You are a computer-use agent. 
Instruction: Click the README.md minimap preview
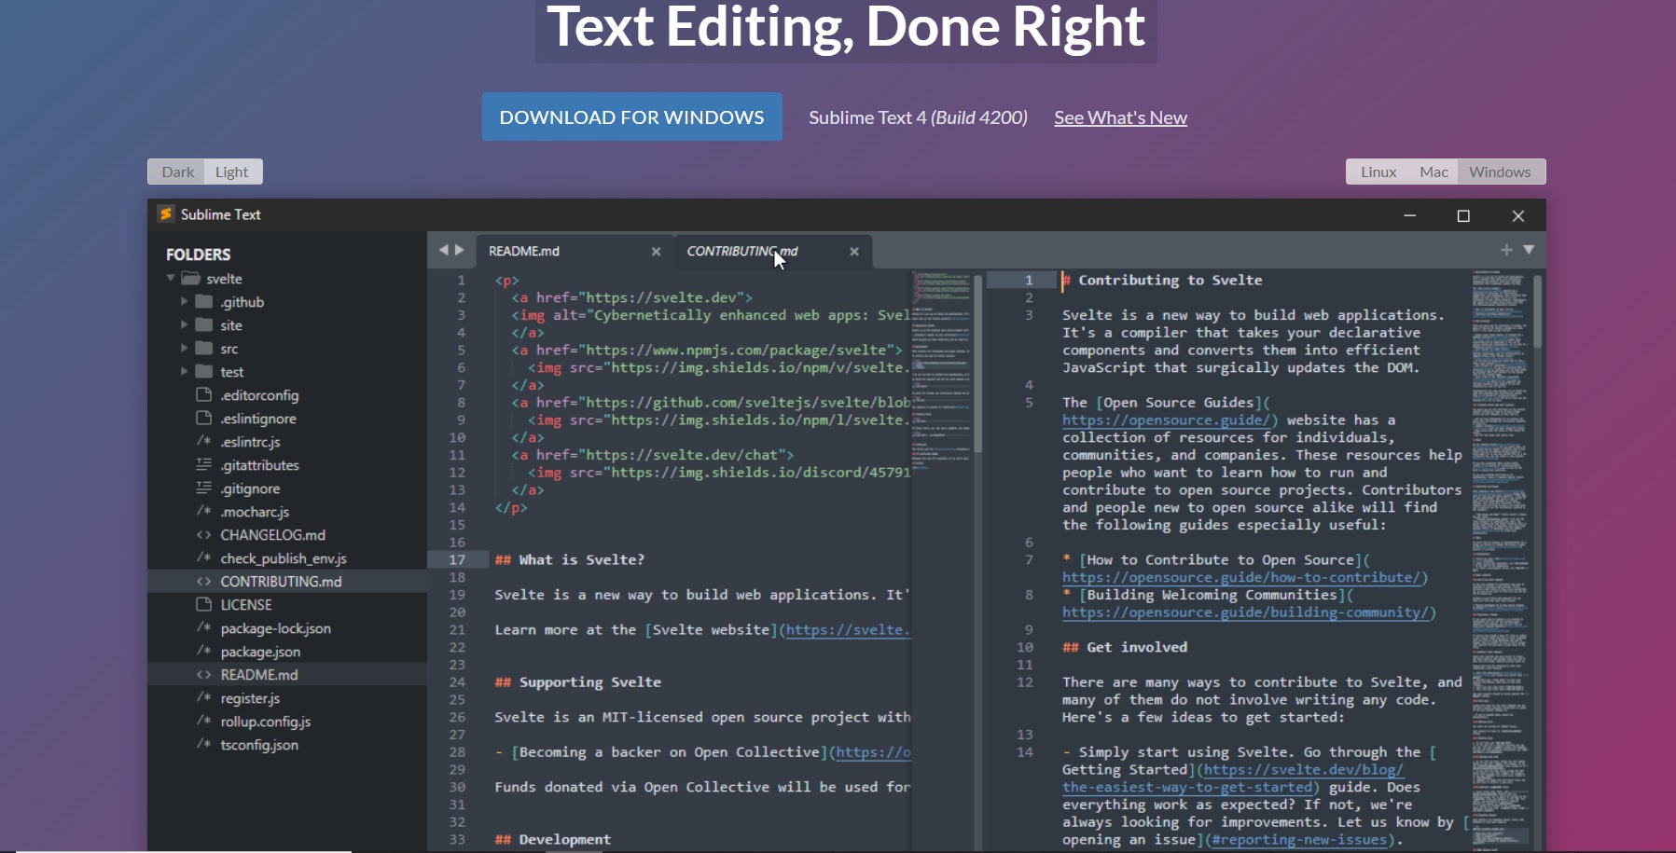tap(940, 373)
